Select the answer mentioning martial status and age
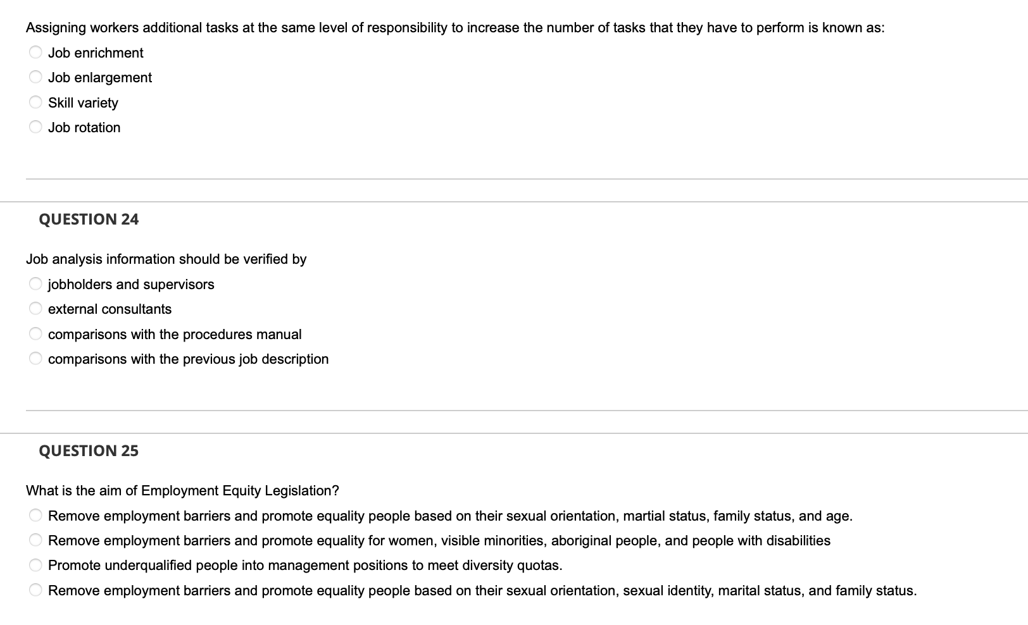The image size is (1028, 625). point(35,515)
